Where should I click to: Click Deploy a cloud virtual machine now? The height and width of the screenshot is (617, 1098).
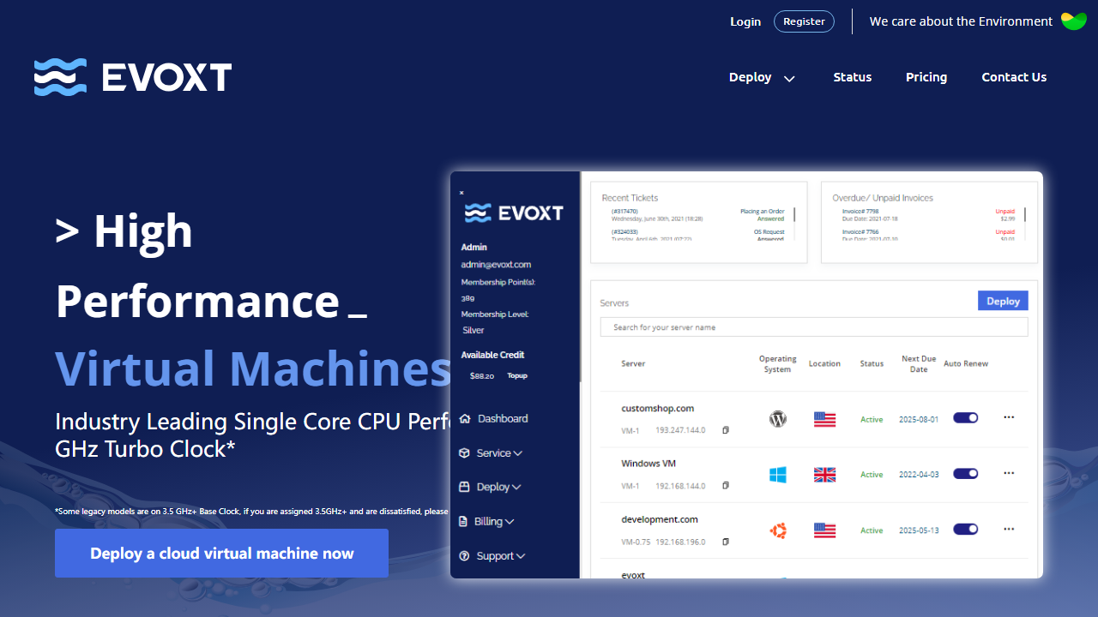click(221, 554)
